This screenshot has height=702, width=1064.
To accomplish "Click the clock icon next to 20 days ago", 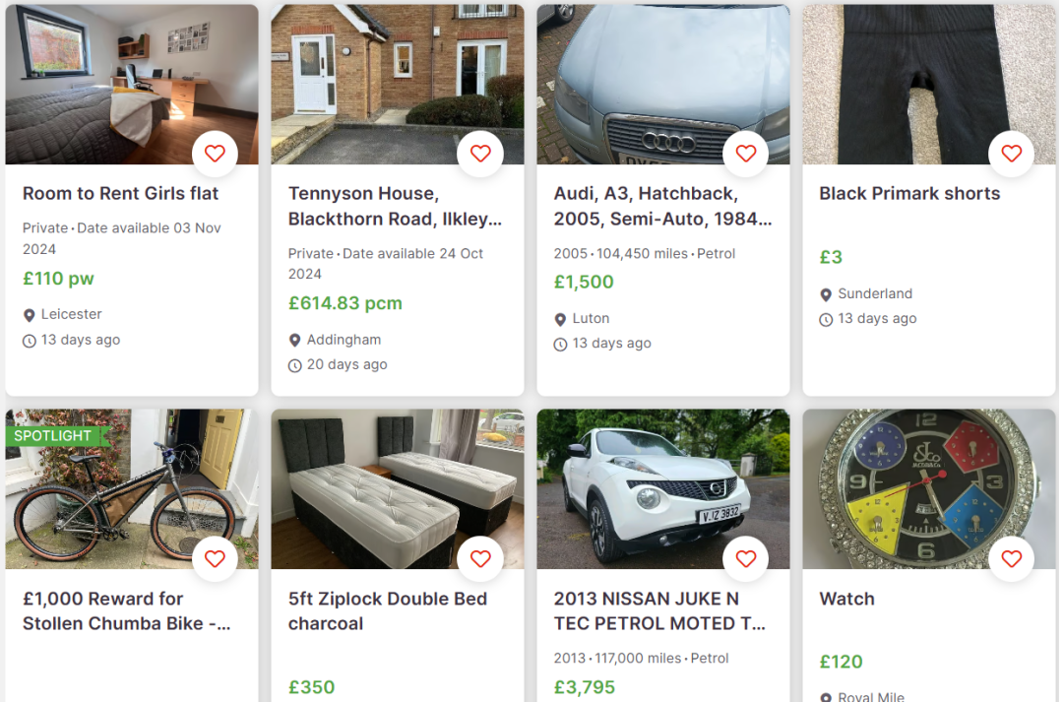I will tap(294, 364).
